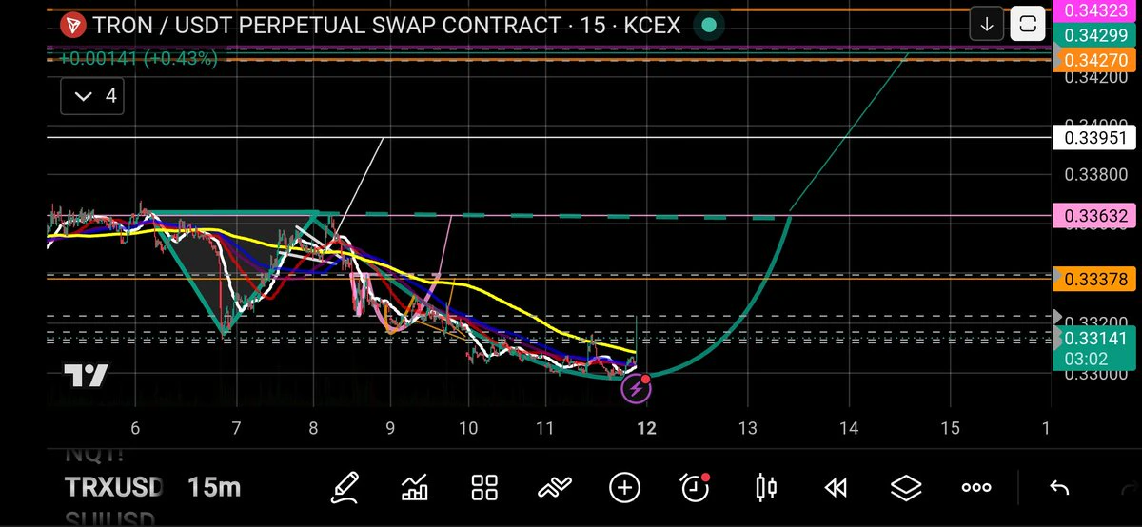Start bar replay with the rewind icon

tap(836, 488)
